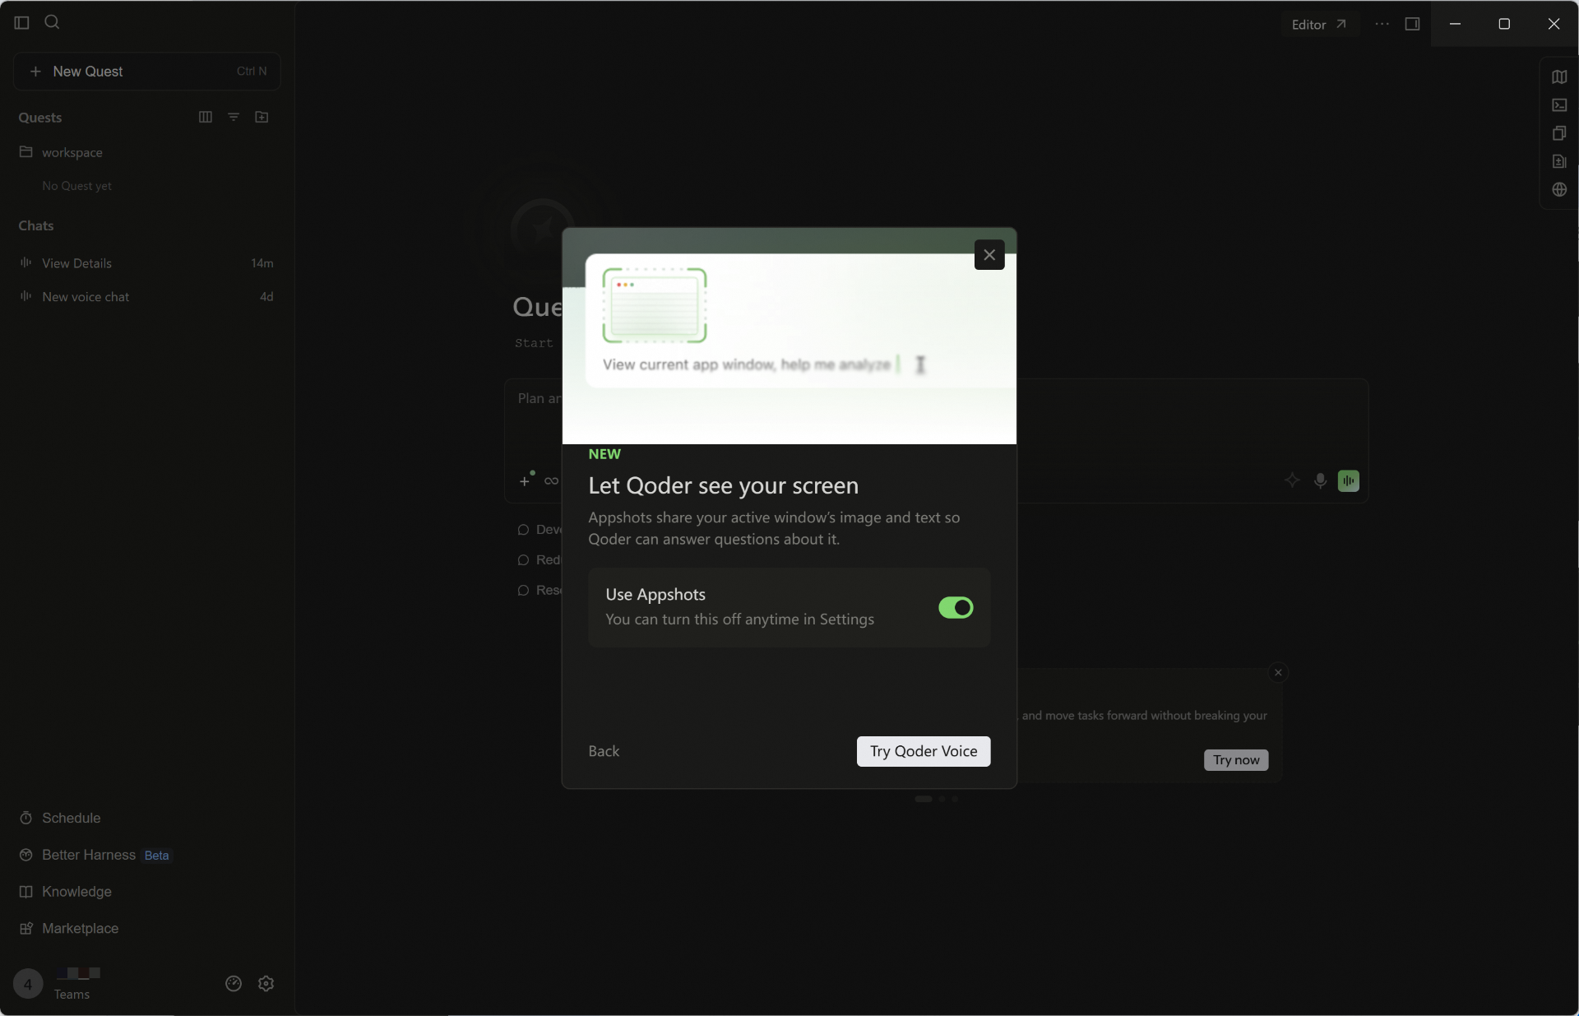Open the usage gauge icon
This screenshot has height=1016, width=1579.
coord(234,983)
